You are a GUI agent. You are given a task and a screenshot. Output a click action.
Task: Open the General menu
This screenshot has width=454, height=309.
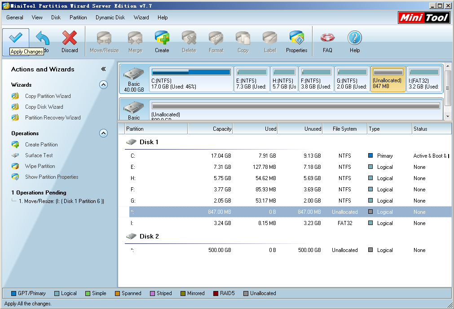tap(15, 18)
